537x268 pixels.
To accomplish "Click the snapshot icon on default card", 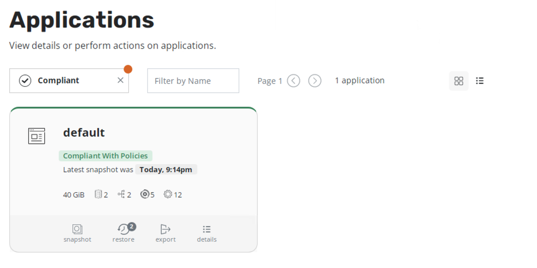I will click(x=77, y=230).
